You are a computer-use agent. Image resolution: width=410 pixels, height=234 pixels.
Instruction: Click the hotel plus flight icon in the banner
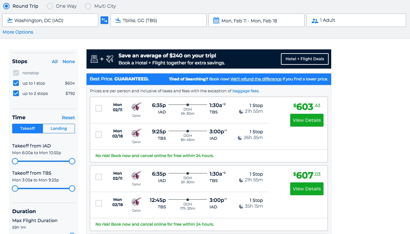[x=102, y=59]
